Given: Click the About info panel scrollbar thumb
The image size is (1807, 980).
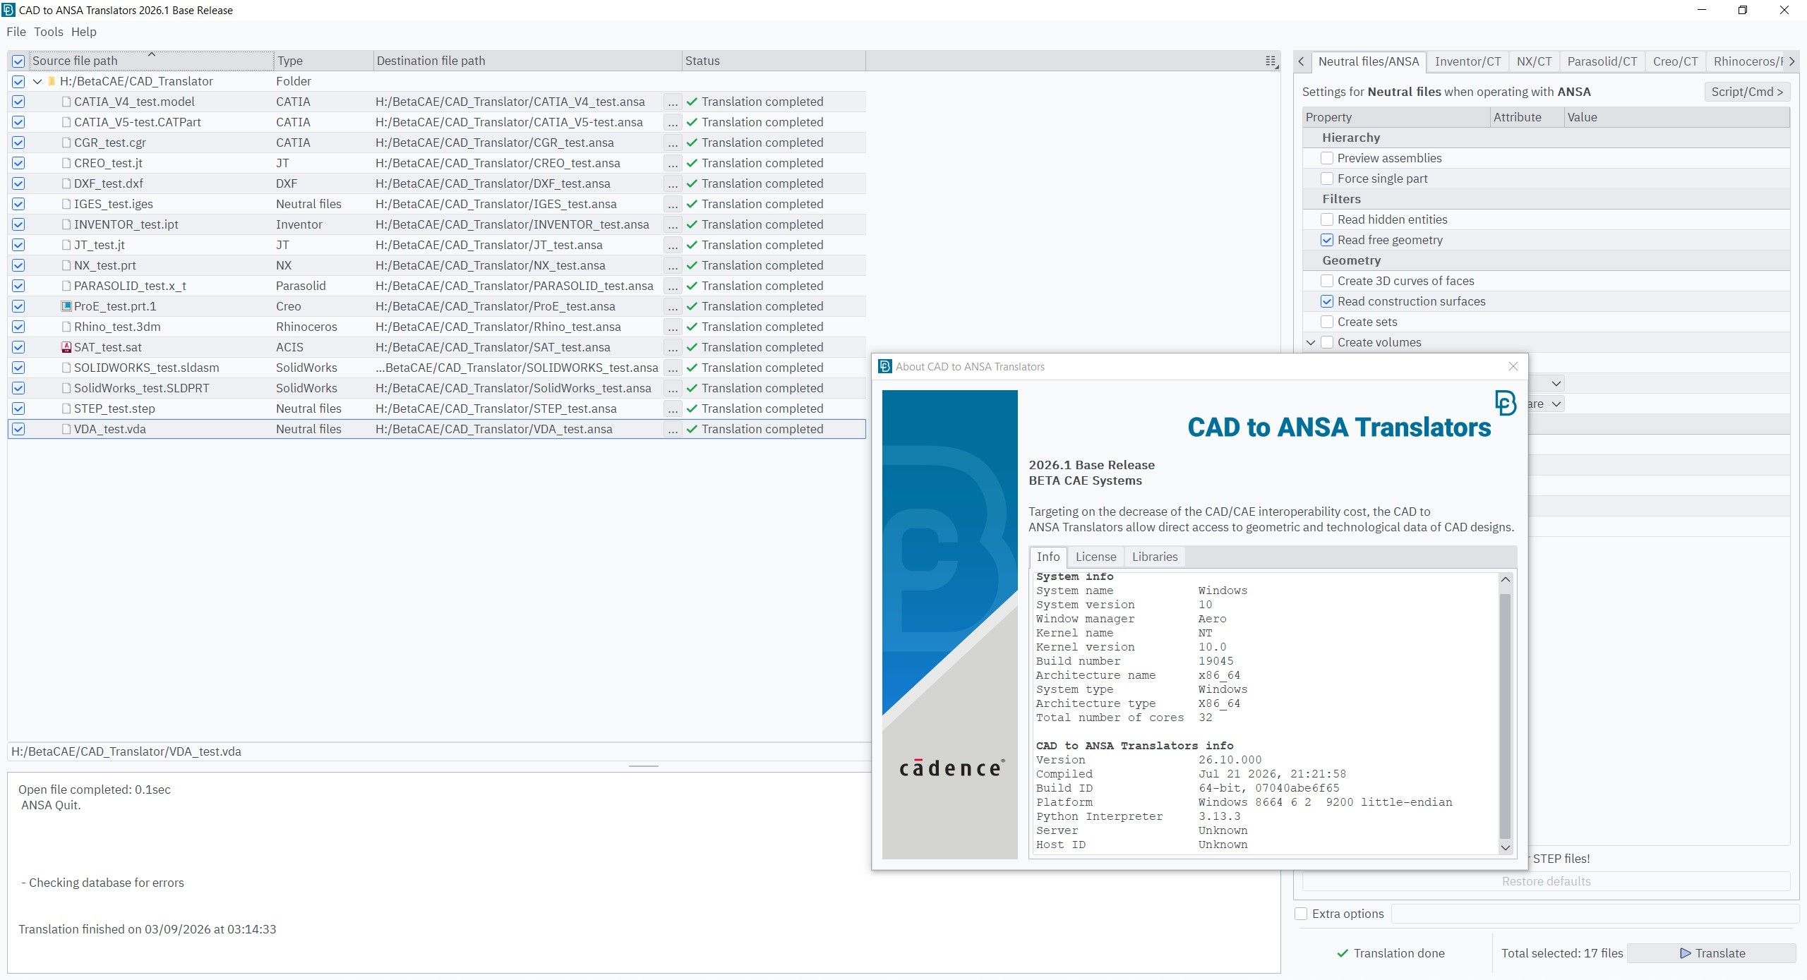Looking at the screenshot, I should [1505, 716].
